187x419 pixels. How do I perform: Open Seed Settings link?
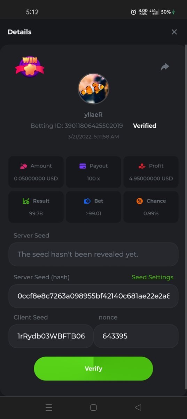tap(153, 277)
